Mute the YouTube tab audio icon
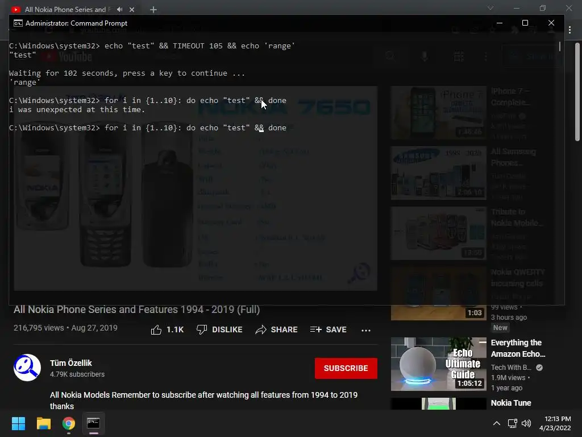582x437 pixels. [x=119, y=9]
